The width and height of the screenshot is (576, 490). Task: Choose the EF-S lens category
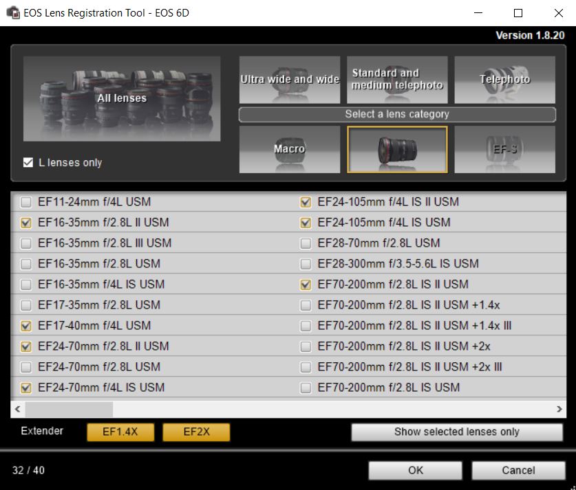point(504,149)
